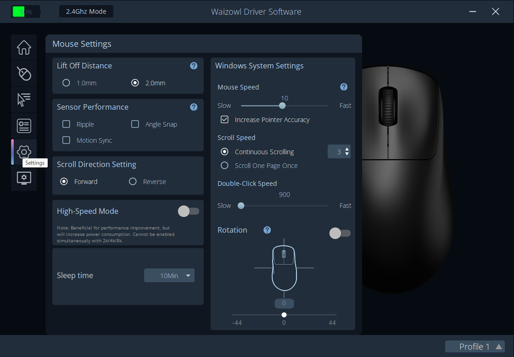Open the Home page from sidebar
Viewport: 514px width, 357px height.
[24, 48]
